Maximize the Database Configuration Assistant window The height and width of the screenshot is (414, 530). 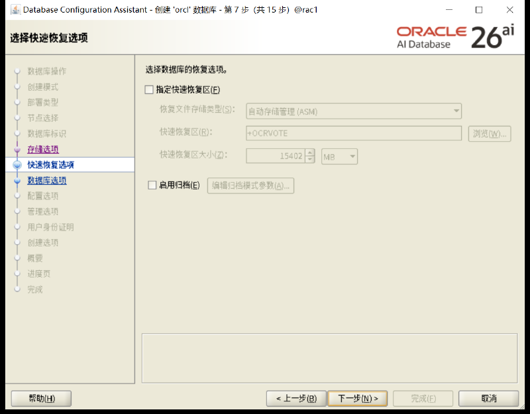point(479,10)
